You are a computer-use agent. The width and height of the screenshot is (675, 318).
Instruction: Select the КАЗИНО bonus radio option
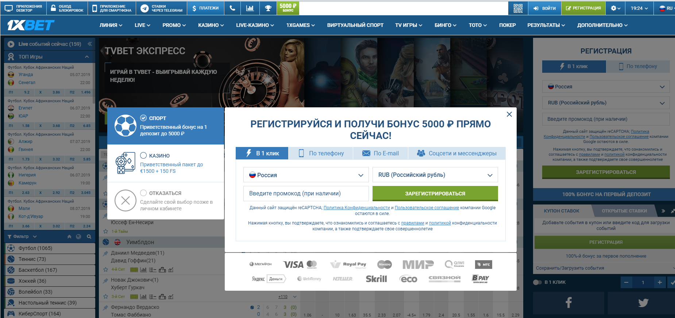pos(143,155)
